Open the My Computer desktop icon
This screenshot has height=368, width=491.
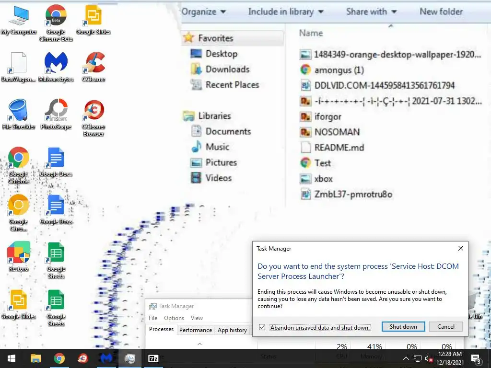[x=19, y=20]
